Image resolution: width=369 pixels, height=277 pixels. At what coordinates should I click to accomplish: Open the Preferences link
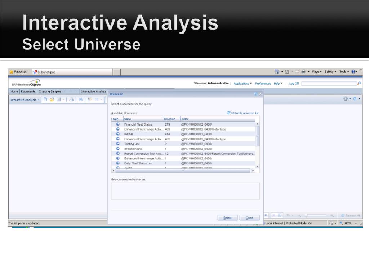(x=263, y=83)
